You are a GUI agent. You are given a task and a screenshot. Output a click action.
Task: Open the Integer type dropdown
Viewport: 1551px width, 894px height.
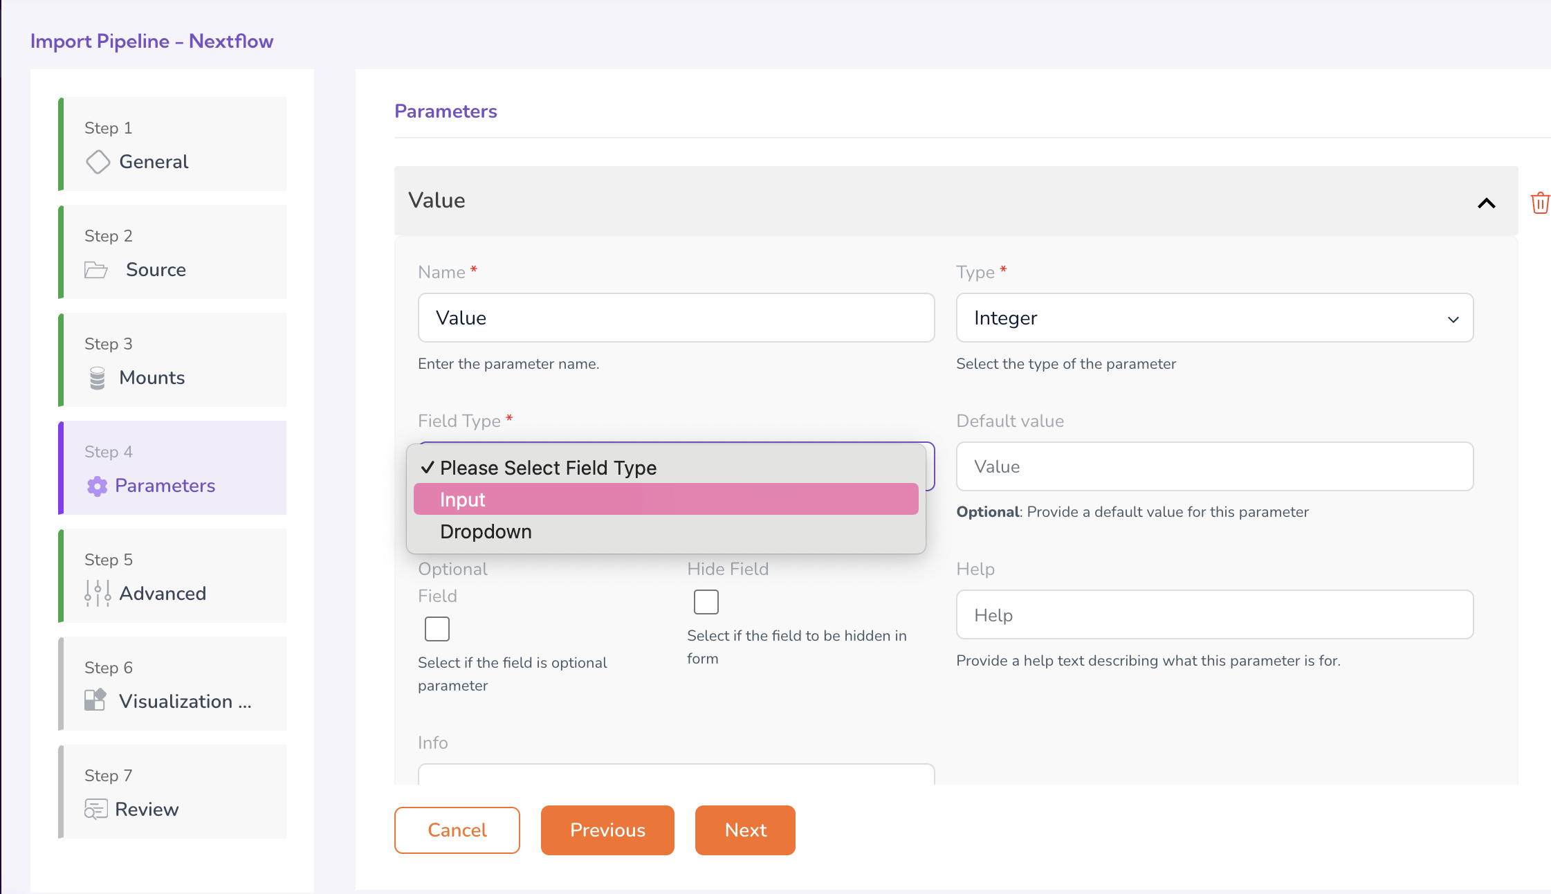[x=1214, y=318]
